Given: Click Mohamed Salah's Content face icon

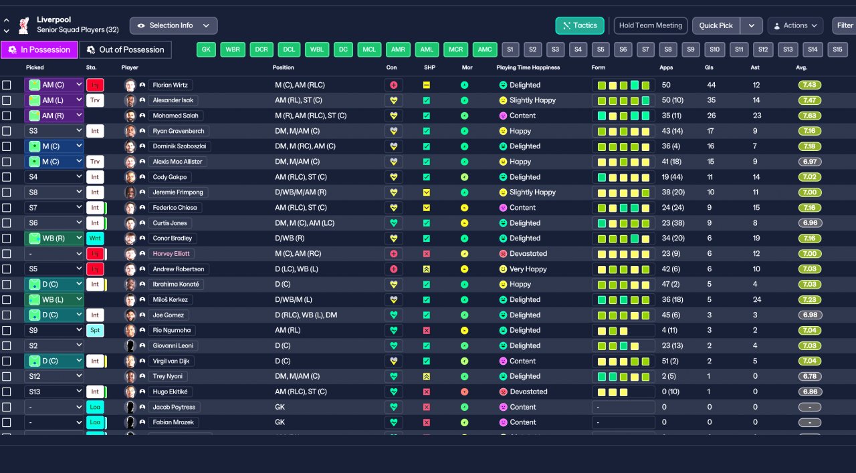Looking at the screenshot, I should pyautogui.click(x=503, y=116).
